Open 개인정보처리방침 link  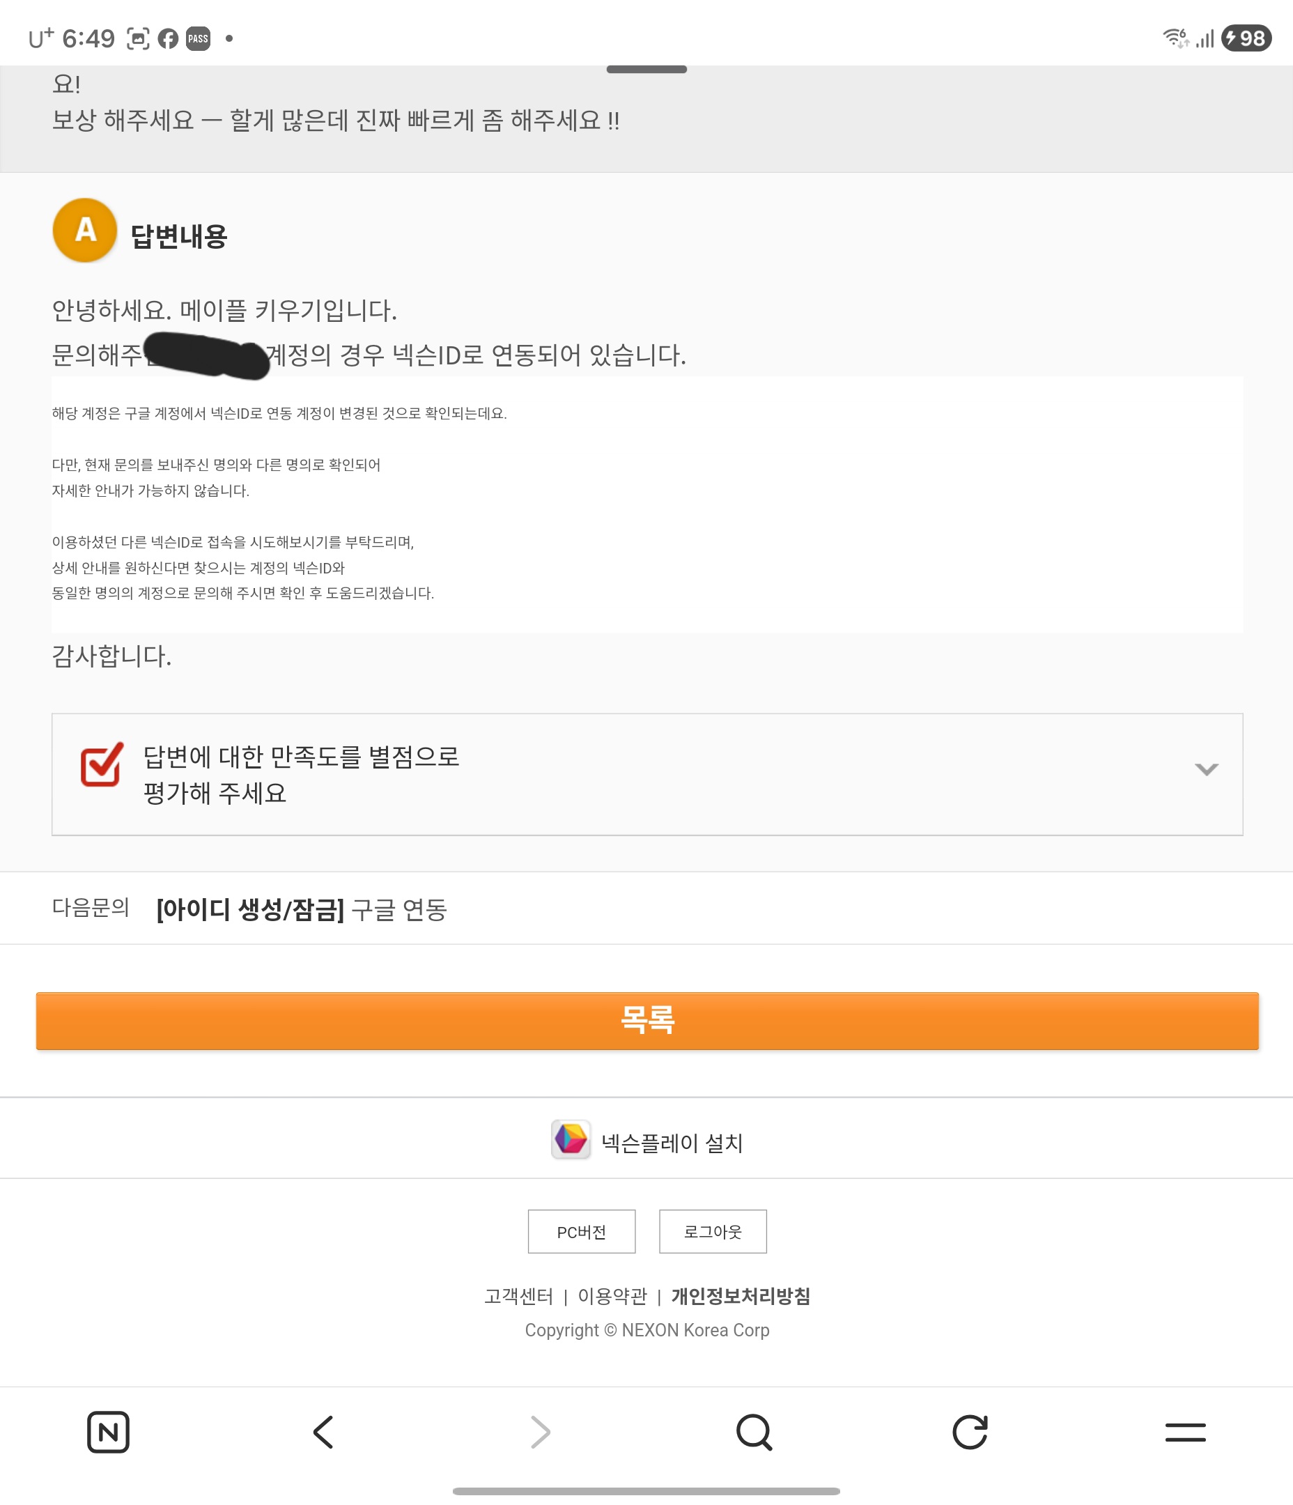[741, 1296]
